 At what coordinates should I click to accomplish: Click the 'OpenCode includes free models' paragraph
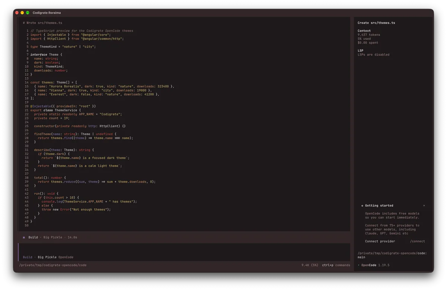392,216
